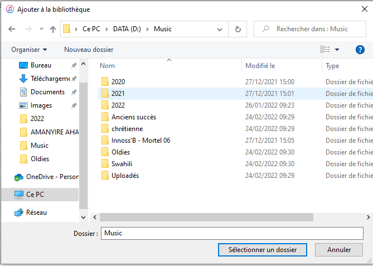The width and height of the screenshot is (373, 266).
Task: Sort files by the Type column
Action: (332, 66)
